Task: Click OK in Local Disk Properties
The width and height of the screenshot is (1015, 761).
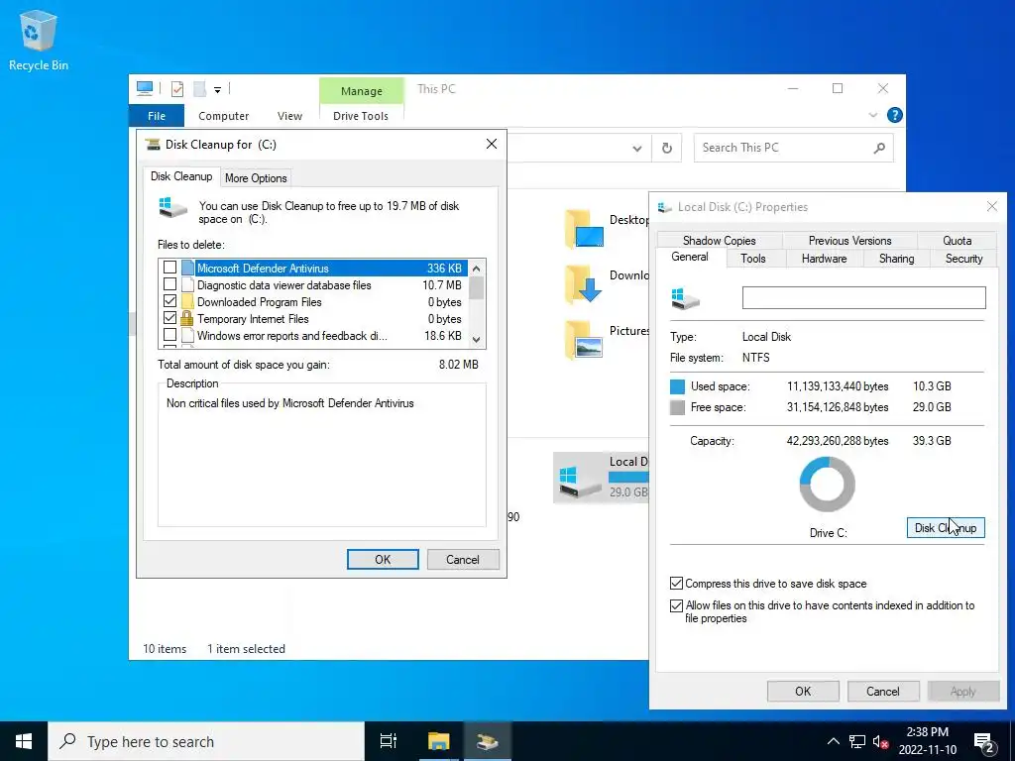Action: [x=803, y=691]
